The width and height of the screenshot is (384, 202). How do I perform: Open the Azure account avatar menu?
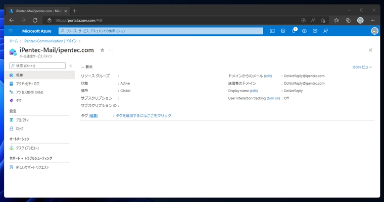coord(374,31)
